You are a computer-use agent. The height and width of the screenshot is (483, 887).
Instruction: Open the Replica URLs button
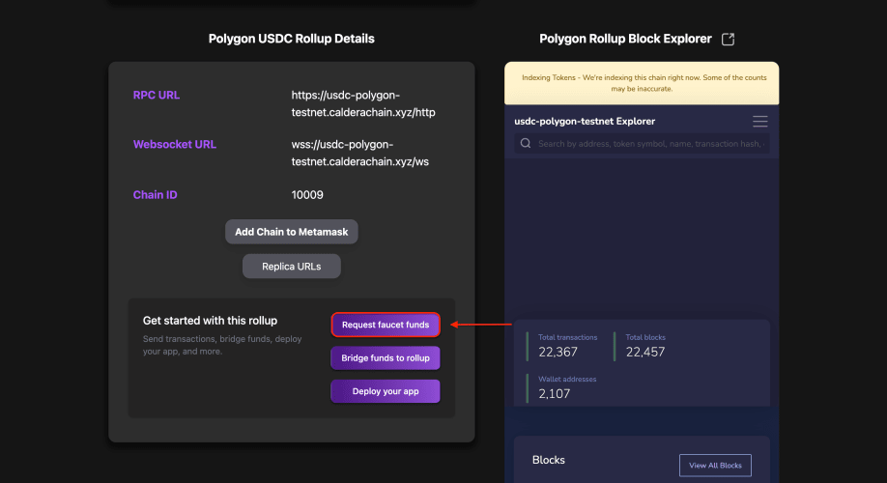click(292, 266)
